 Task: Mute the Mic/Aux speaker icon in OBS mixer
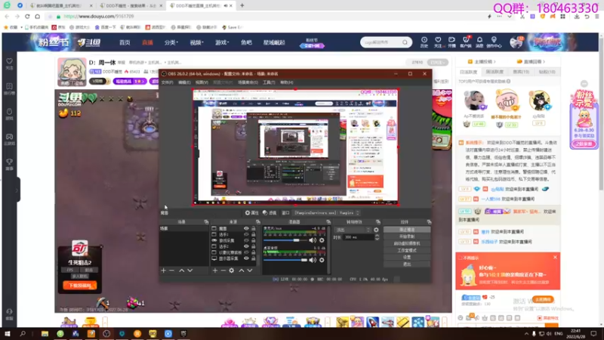coord(313,240)
